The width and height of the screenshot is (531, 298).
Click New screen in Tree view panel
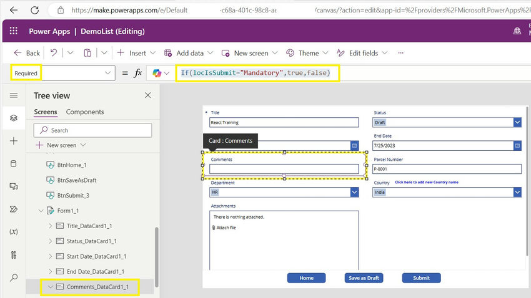click(x=61, y=145)
